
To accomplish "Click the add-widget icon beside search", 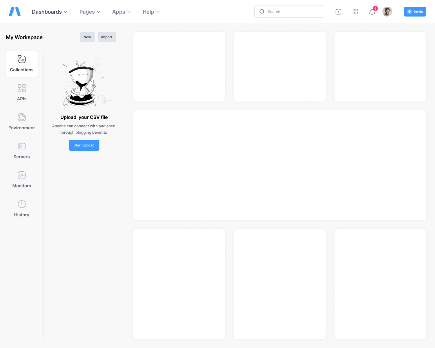I will (x=338, y=12).
